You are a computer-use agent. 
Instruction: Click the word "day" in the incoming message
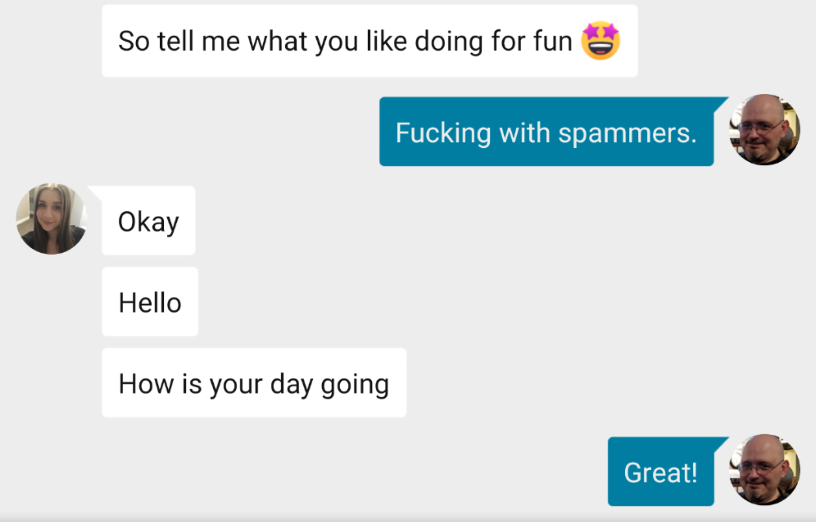pyautogui.click(x=291, y=384)
